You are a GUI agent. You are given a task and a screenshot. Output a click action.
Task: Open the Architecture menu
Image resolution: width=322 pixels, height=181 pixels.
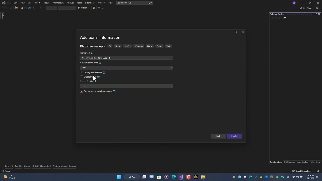[x=58, y=3]
